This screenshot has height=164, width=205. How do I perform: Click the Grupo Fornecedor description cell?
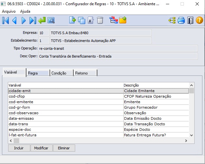pos(156,107)
